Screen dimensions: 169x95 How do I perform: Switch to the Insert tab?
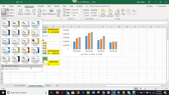pos(19,6)
